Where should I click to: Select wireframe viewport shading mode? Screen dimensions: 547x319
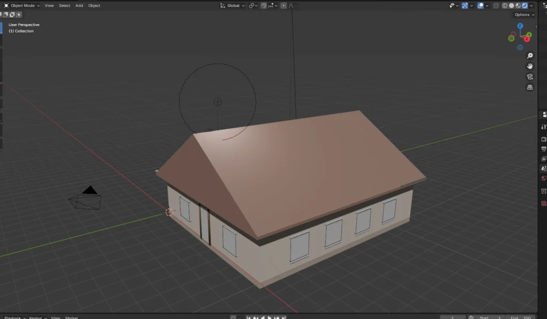505,5
